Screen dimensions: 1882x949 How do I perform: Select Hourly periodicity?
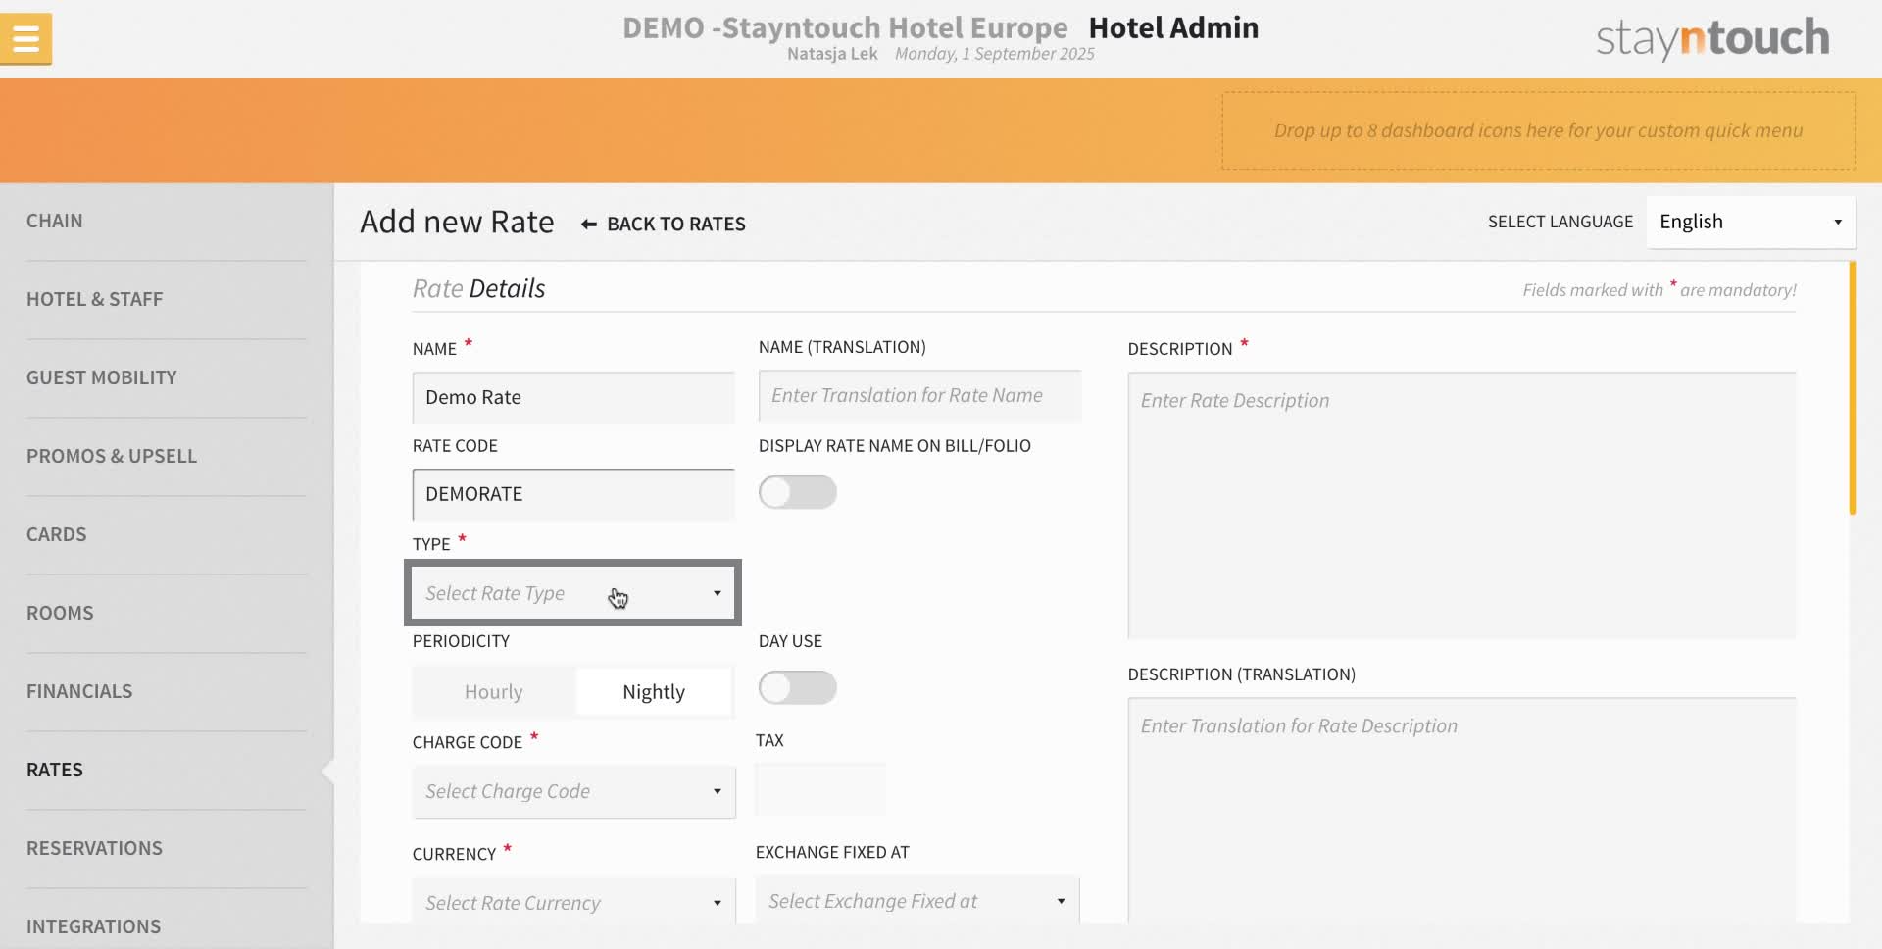click(x=494, y=692)
